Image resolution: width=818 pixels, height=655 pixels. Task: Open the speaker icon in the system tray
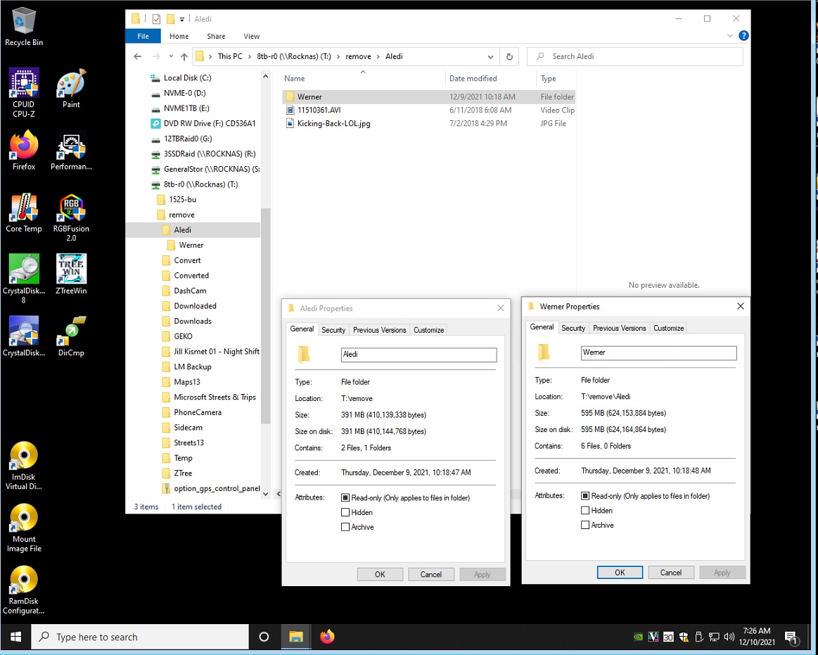click(x=729, y=637)
